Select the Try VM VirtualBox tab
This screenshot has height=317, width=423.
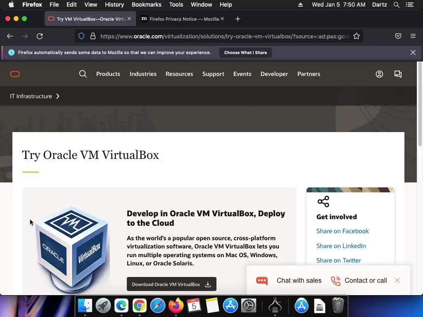(90, 19)
